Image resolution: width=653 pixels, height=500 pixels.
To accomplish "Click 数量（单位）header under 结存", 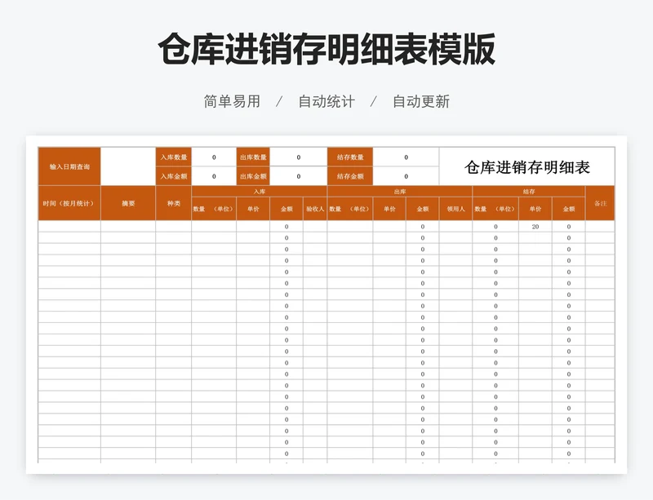I will [x=495, y=209].
